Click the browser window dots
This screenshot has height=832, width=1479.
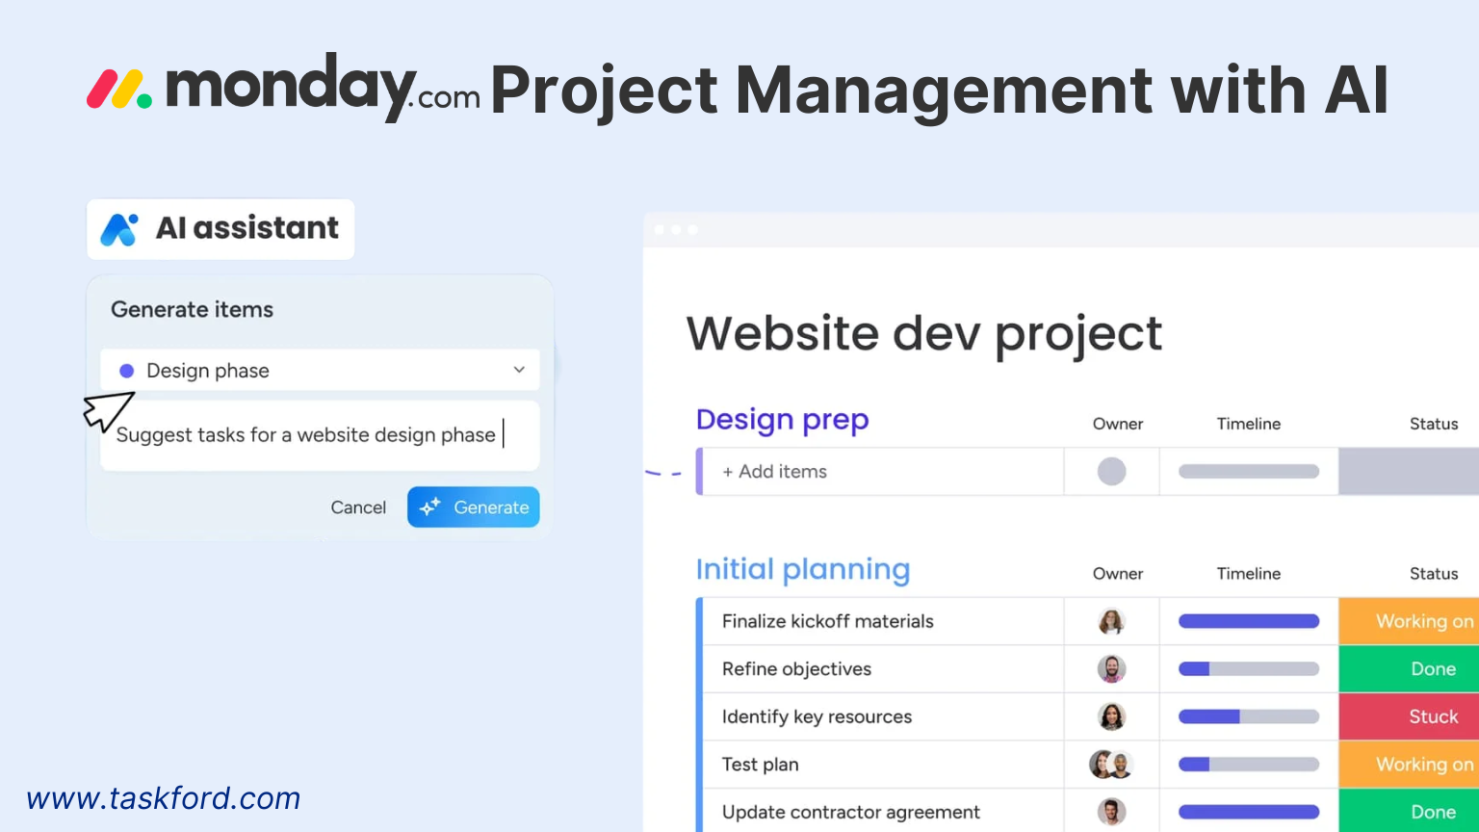(675, 230)
